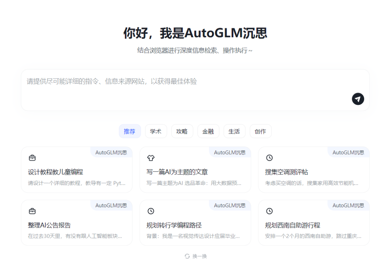Click the shirt icon on 写一篇AI为主题的文章 card
The image size is (383, 271).
coord(151,158)
